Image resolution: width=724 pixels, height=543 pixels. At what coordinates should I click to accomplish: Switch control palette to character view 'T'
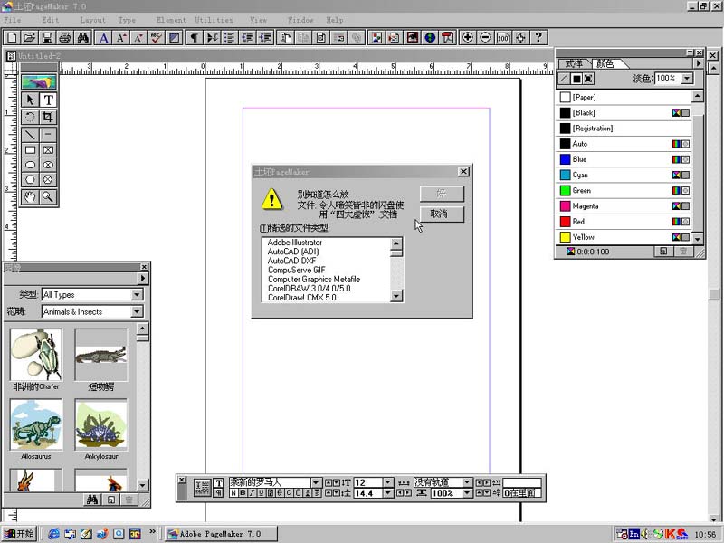tap(219, 483)
